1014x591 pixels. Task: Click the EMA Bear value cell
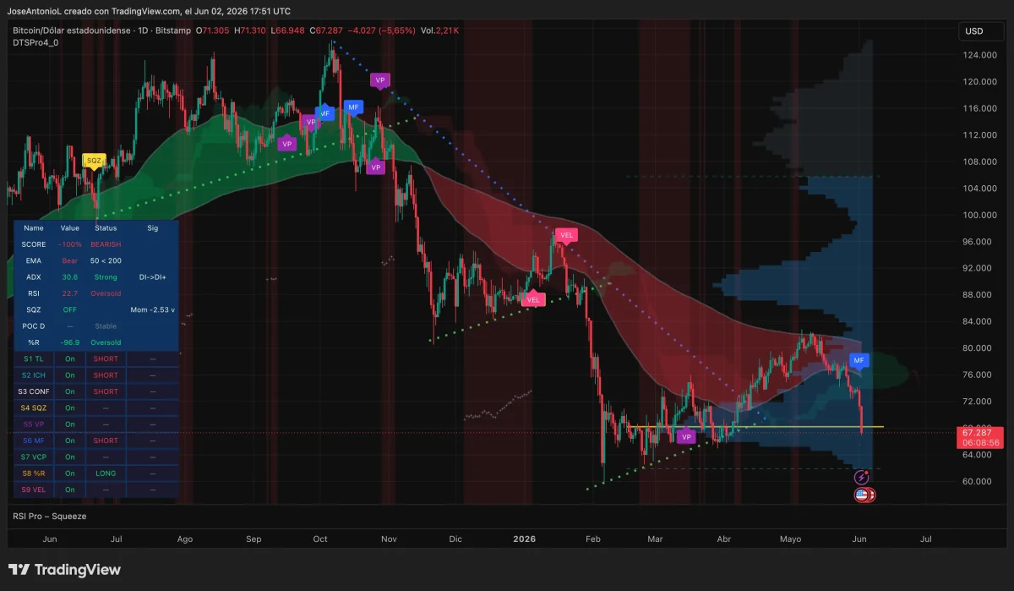(70, 260)
